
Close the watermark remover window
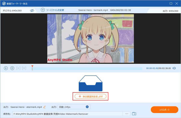pyautogui.click(x=176, y=3)
